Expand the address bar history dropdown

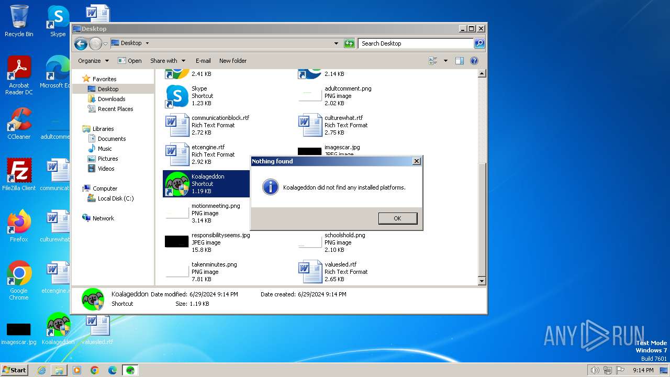[336, 43]
